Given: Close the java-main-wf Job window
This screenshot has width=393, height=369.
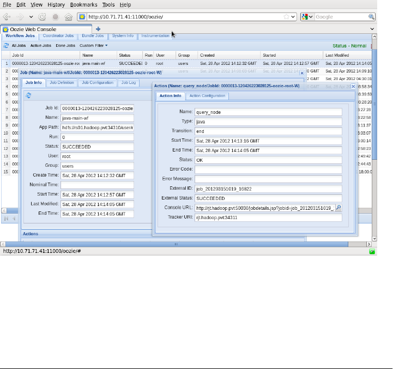Looking at the screenshot, I should click(302, 72).
